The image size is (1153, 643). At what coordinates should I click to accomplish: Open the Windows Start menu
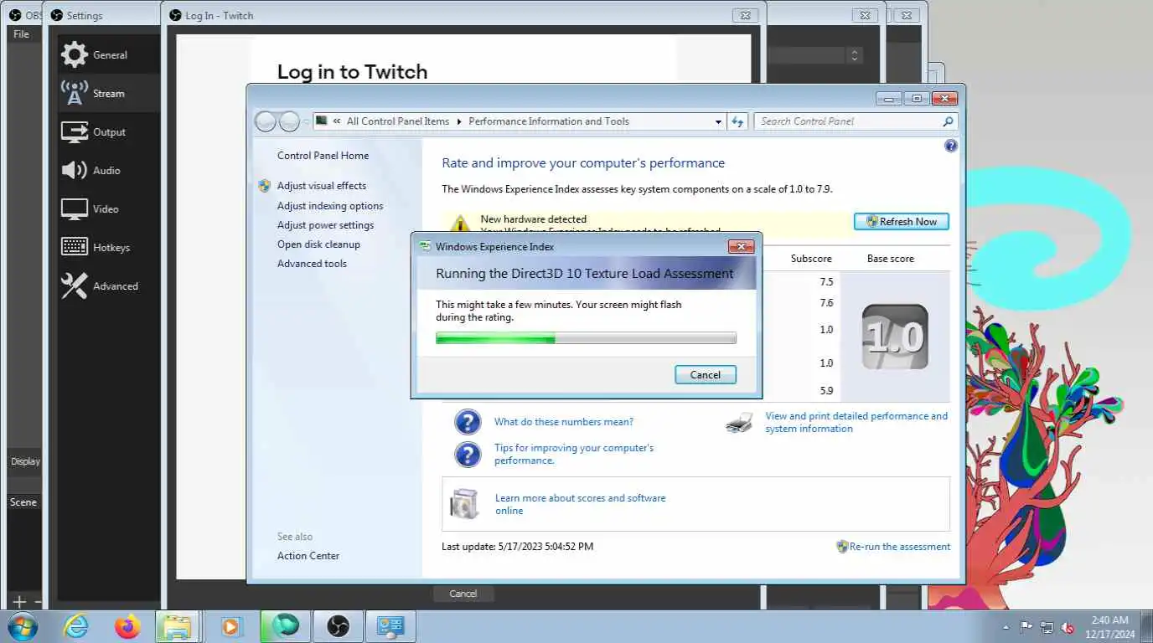[21, 626]
